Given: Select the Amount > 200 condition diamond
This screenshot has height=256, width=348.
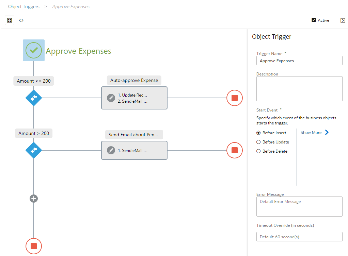Looking at the screenshot, I should pos(34,150).
